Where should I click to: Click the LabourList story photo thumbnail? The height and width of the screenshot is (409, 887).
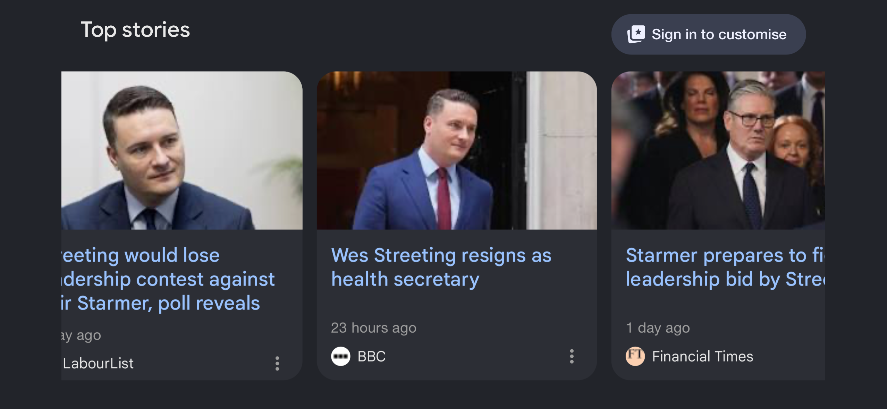coord(182,150)
